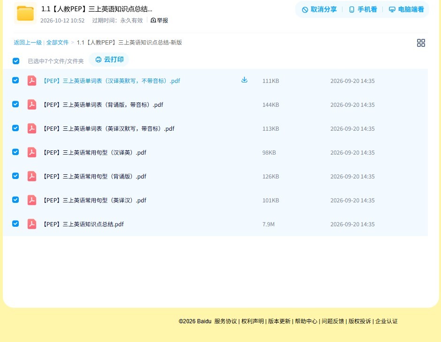Download the 汉译英默写 word list PDF
The width and height of the screenshot is (441, 342).
(x=244, y=80)
